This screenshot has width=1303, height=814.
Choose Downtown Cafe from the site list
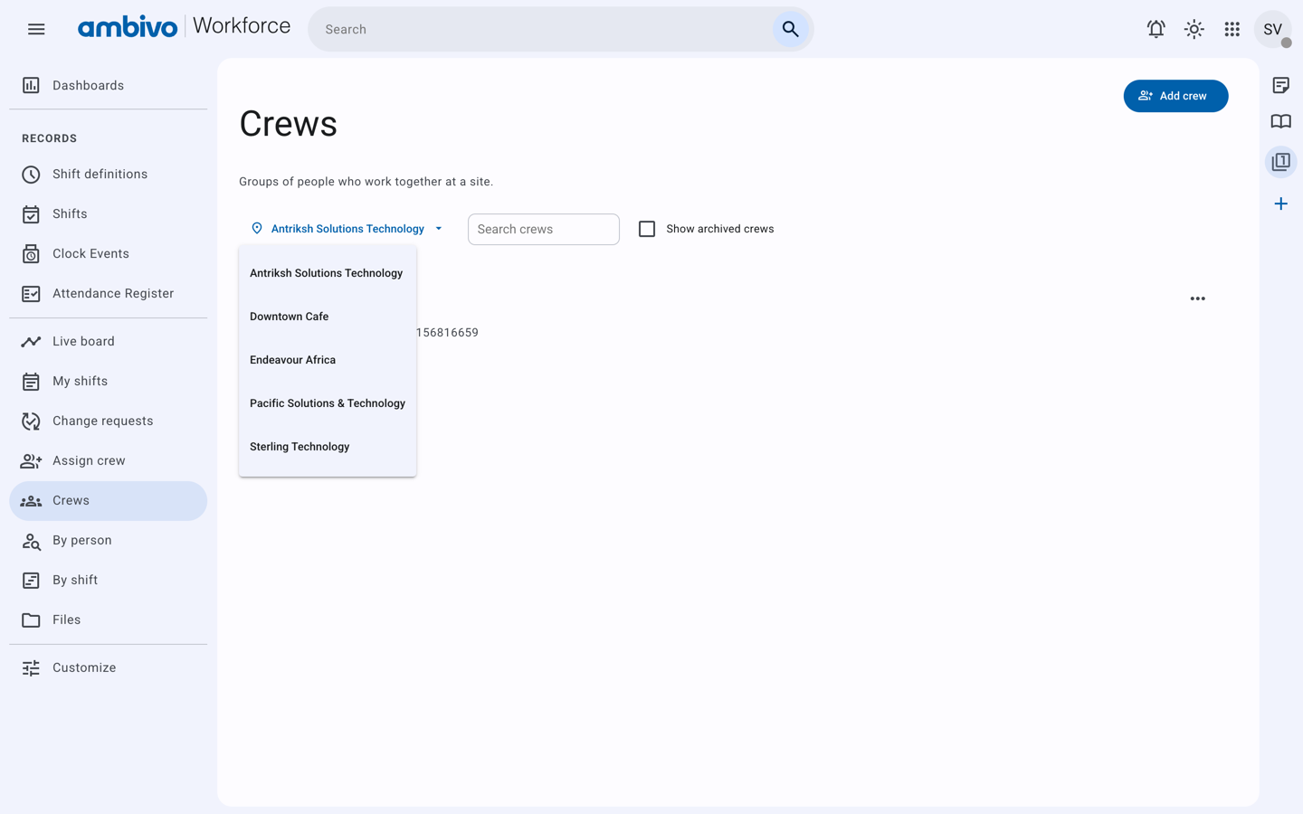pos(328,317)
